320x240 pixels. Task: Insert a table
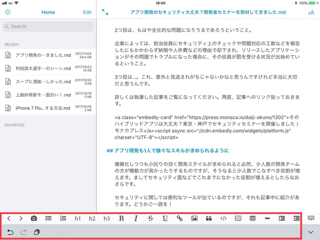pos(253,218)
